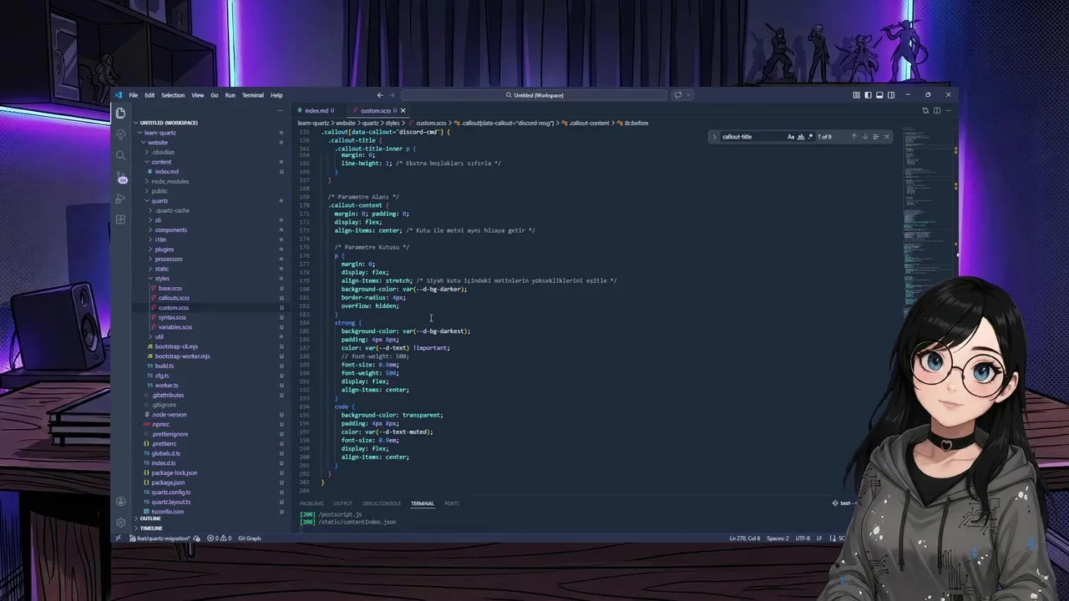Click the publish changes cloud icon in status bar
1069x601 pixels.
pyautogui.click(x=198, y=538)
